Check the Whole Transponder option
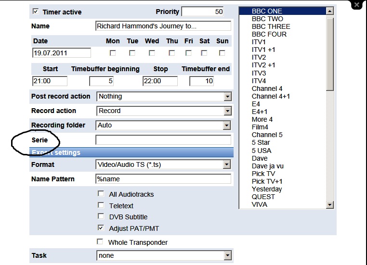This screenshot has height=265, width=367. [x=100, y=241]
